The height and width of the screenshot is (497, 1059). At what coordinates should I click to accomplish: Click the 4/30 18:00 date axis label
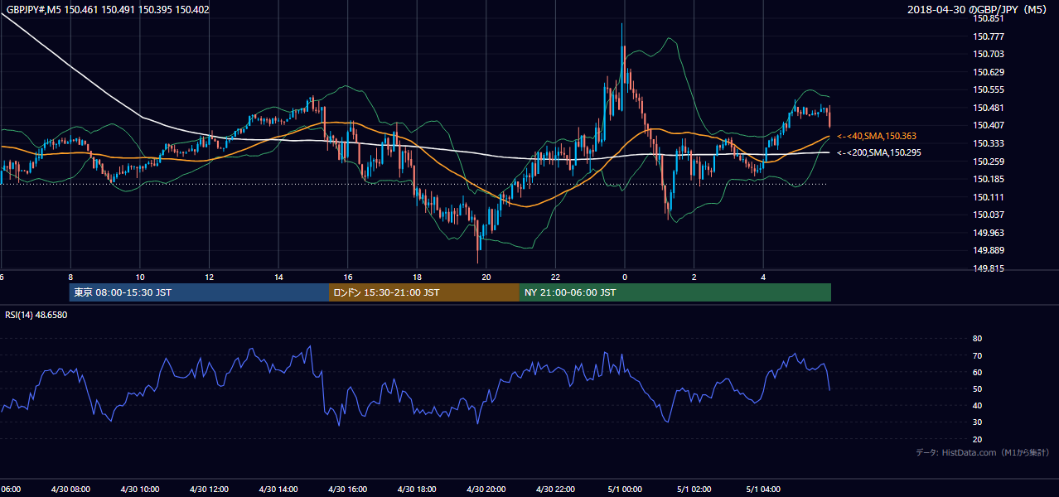(417, 490)
